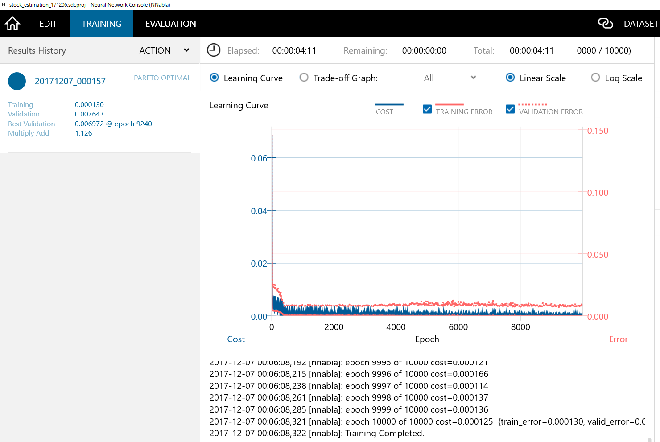Open the All trade-off filter dropdown
Viewport: 660px width, 442px height.
point(450,77)
